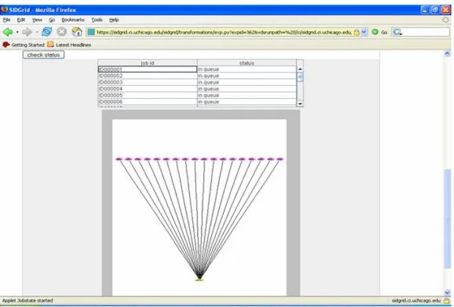
Task: Open the Help menu
Action: [x=114, y=20]
